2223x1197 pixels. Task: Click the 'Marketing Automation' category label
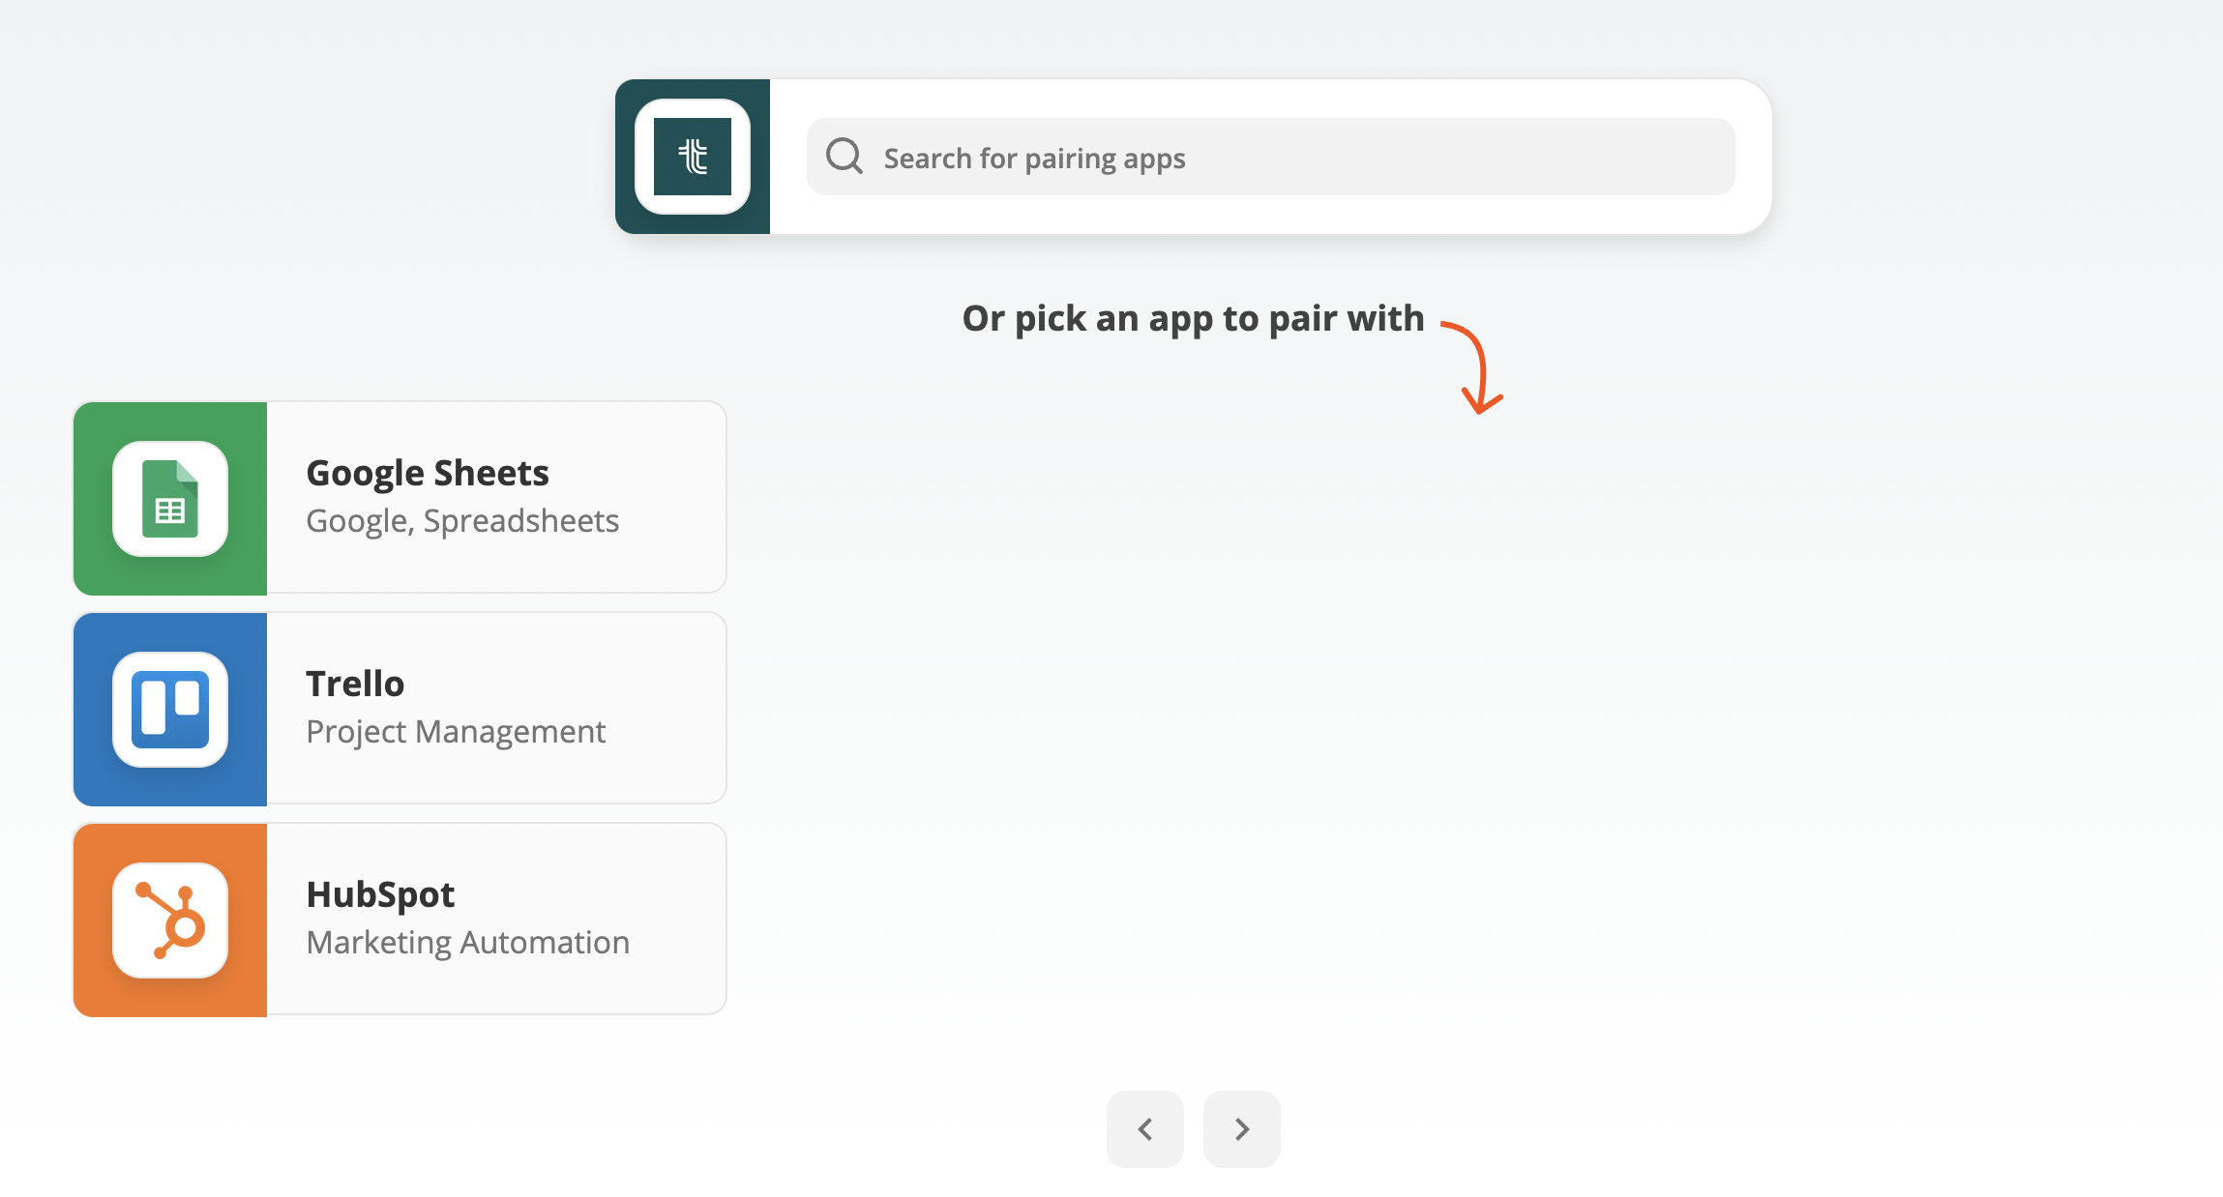click(468, 943)
